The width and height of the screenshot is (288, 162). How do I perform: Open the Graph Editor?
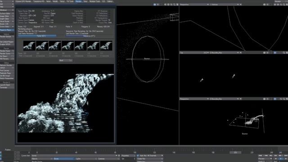tap(7, 19)
